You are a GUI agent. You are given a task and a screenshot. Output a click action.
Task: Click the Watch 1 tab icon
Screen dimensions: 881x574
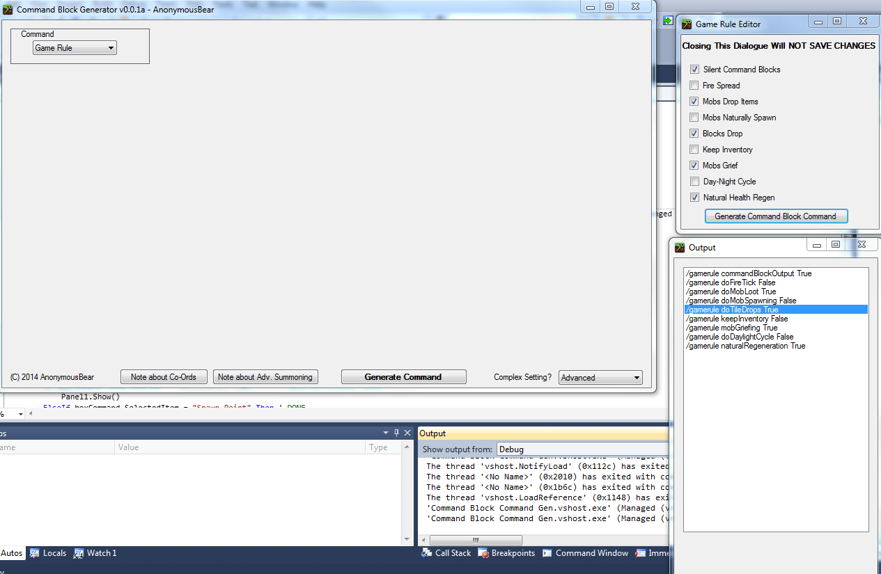(78, 553)
